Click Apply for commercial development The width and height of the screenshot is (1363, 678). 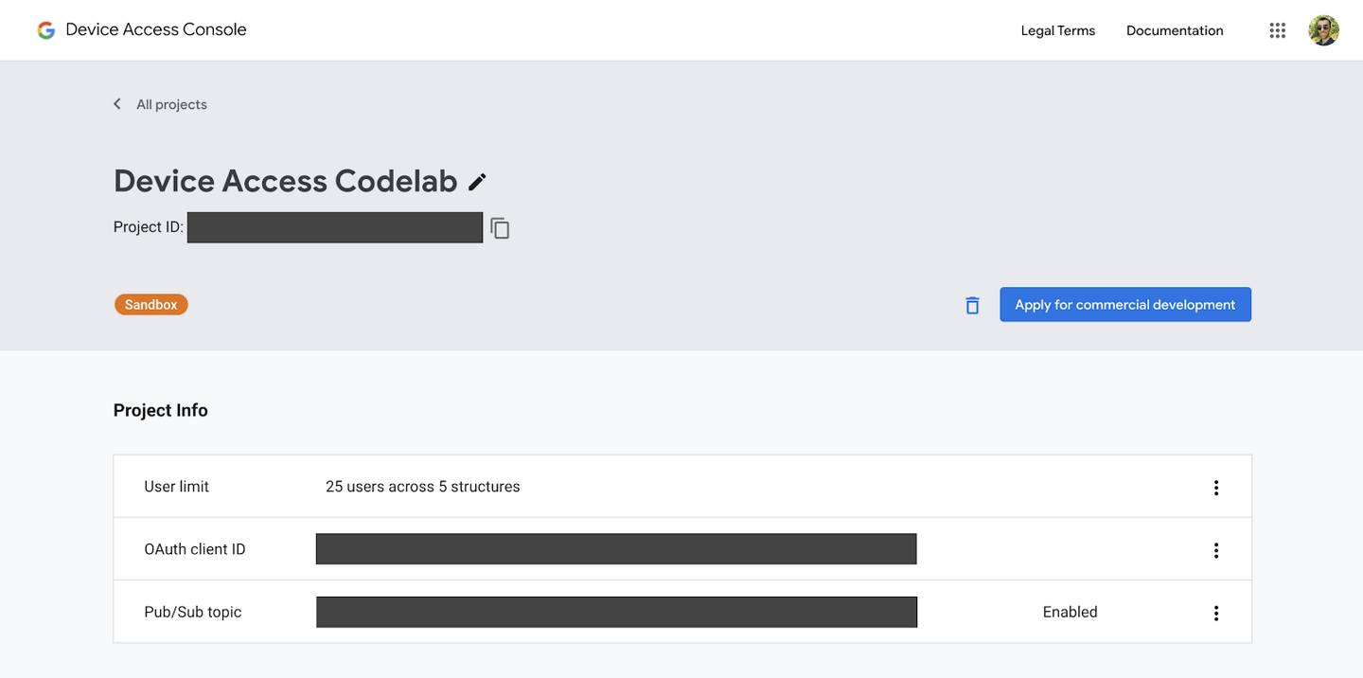[x=1125, y=304]
